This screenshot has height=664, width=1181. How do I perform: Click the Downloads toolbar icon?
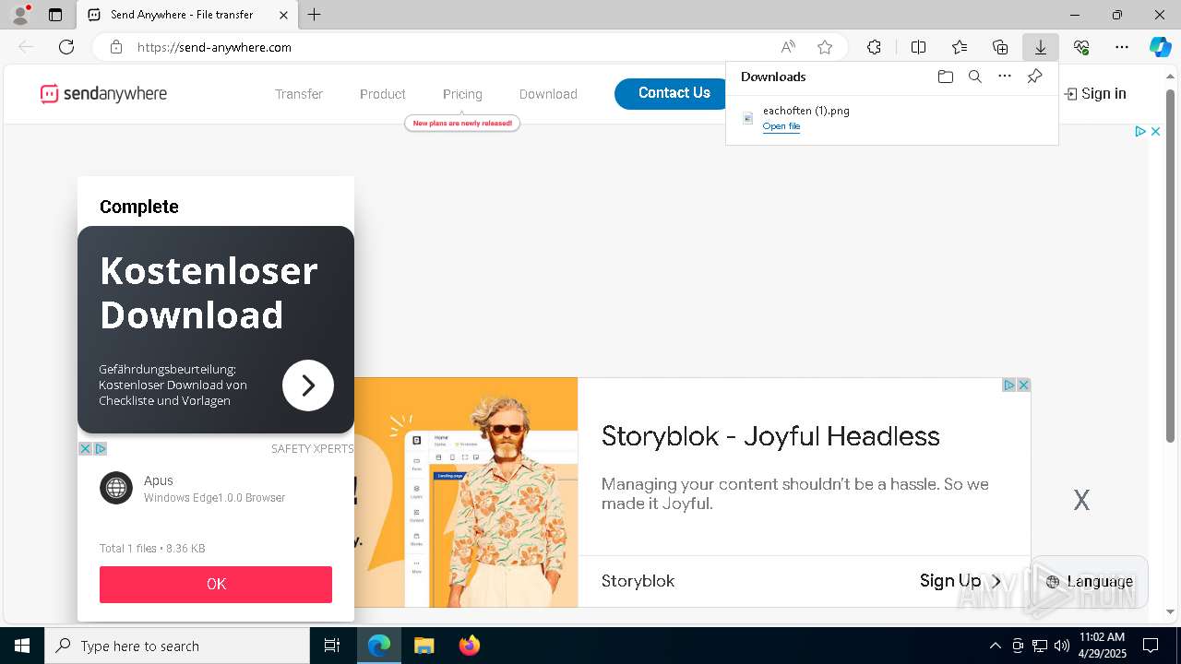pyautogui.click(x=1041, y=47)
